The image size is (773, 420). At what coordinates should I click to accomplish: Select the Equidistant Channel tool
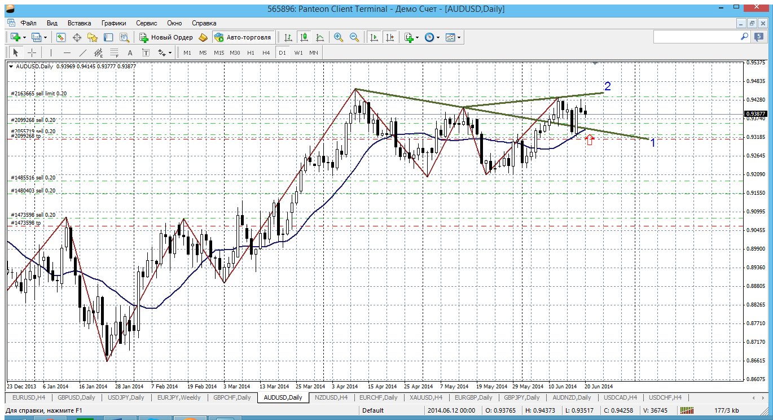tap(99, 53)
